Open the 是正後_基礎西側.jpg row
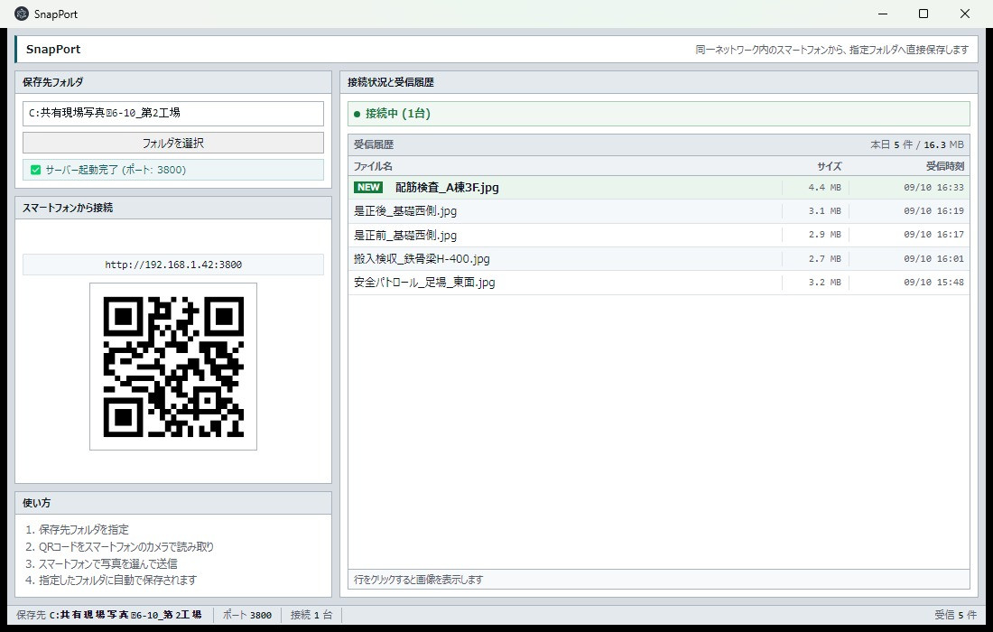 (x=659, y=211)
